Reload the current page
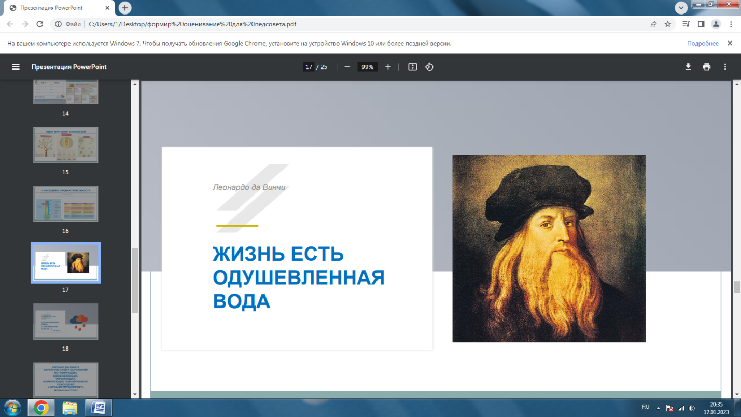 tap(40, 24)
